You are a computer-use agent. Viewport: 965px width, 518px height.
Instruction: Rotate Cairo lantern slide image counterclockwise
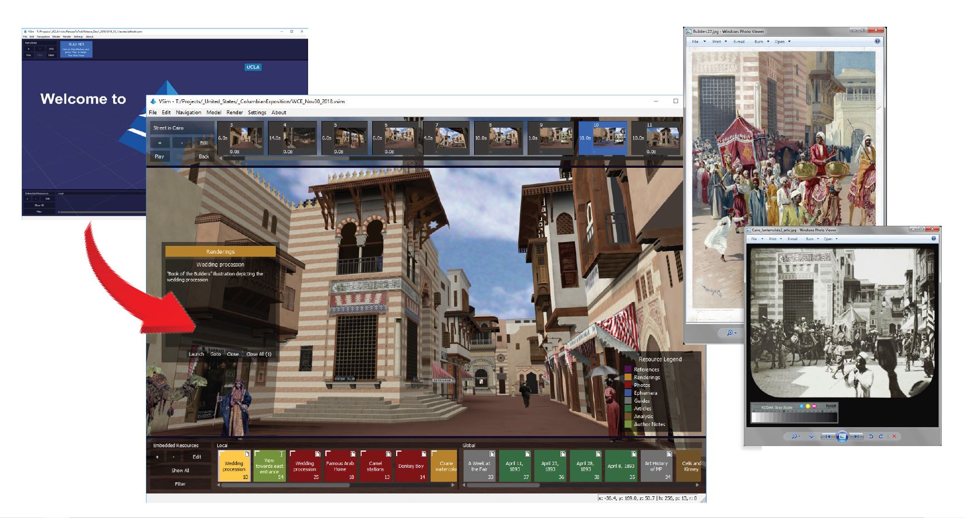(871, 436)
